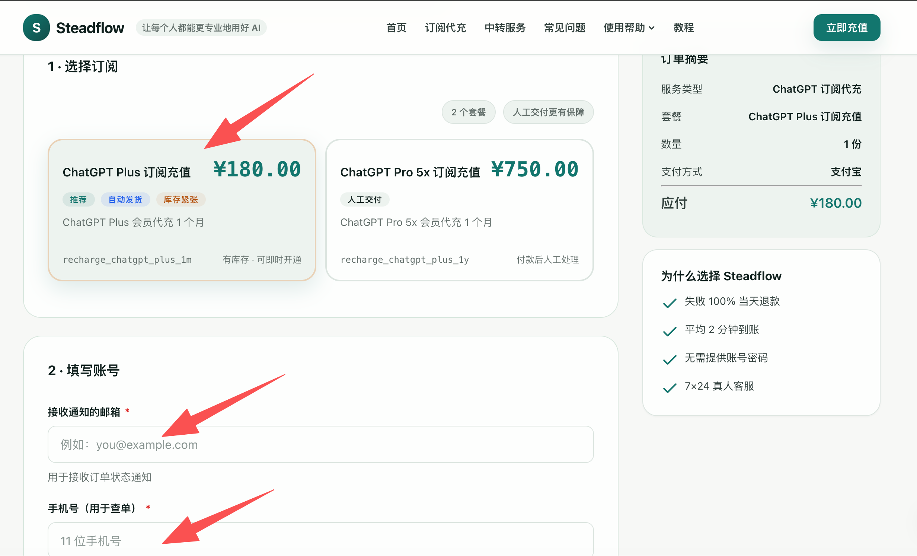Go to 订阅代充 in the navigation
917x556 pixels.
click(445, 28)
